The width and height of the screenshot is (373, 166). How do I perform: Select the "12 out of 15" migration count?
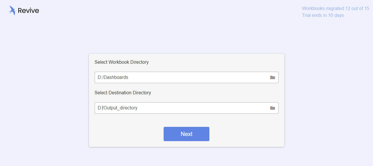357,9
